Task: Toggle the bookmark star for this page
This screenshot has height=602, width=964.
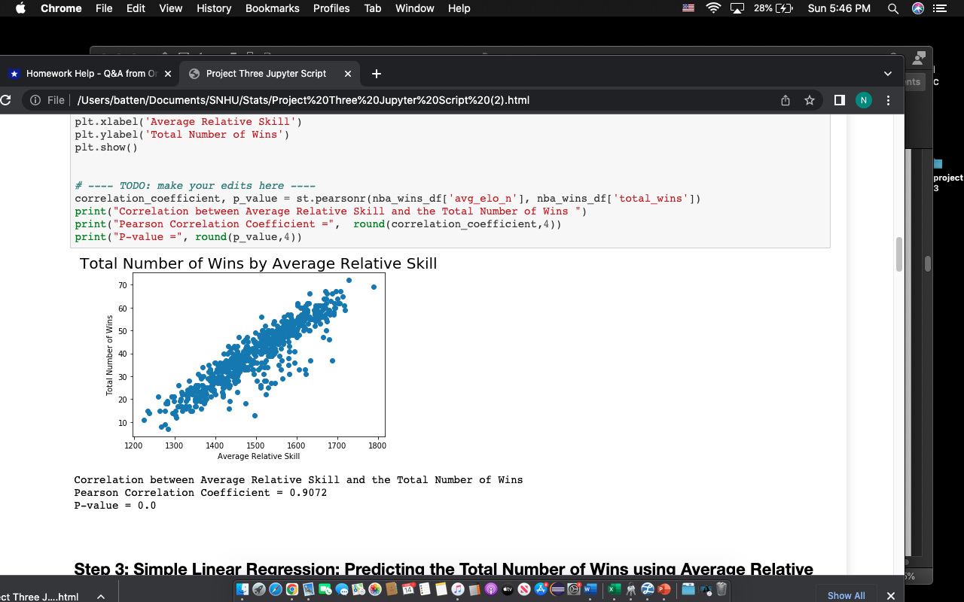Action: (x=810, y=99)
